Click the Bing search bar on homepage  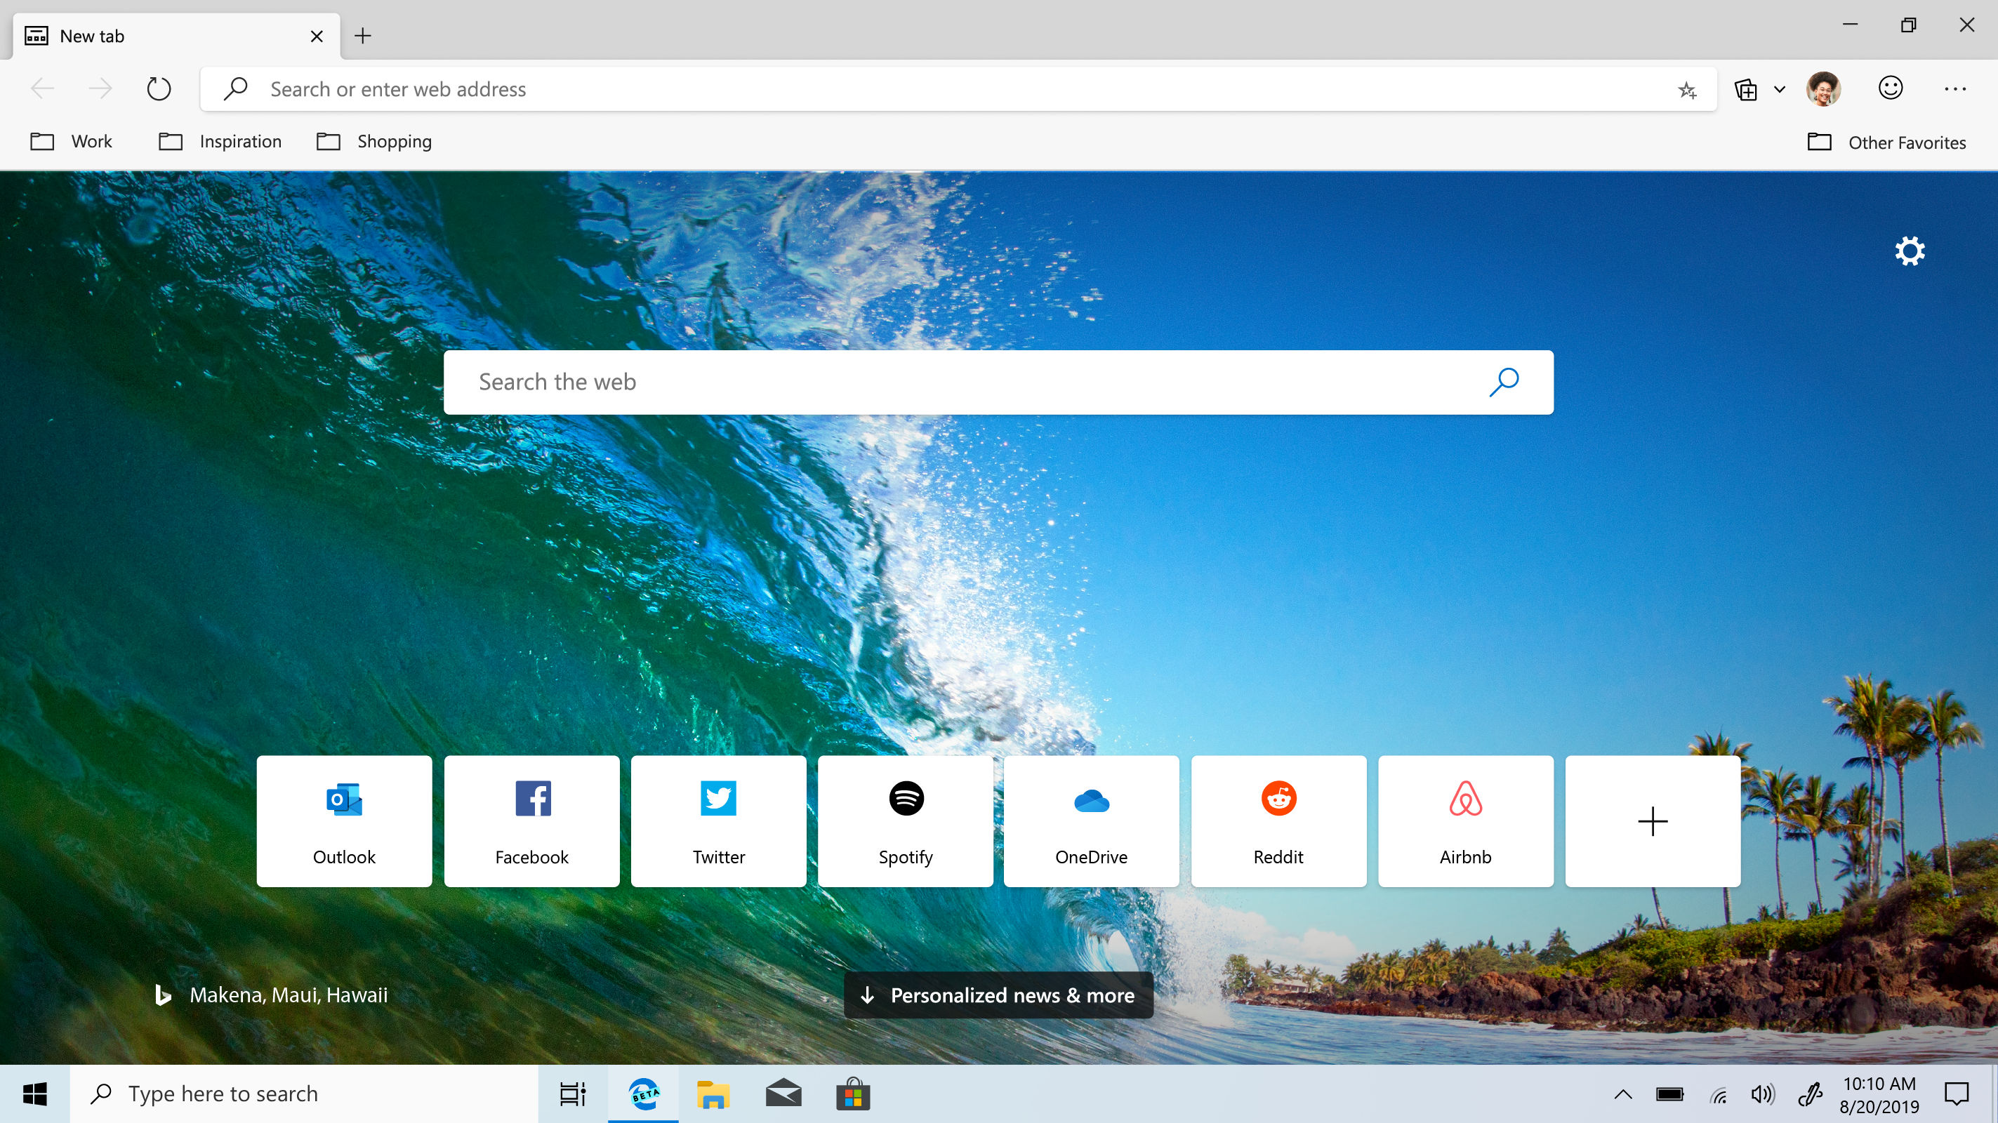pyautogui.click(x=999, y=383)
